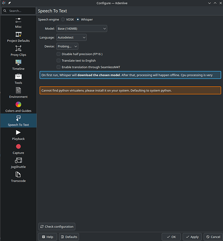Confirm with the OK button

[x=171, y=237]
